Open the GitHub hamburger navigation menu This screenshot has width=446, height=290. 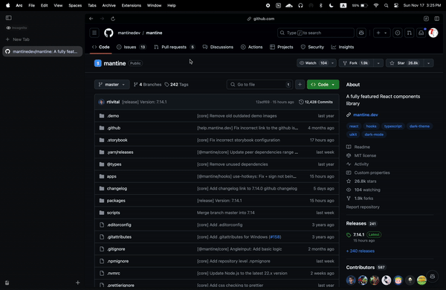click(x=94, y=33)
